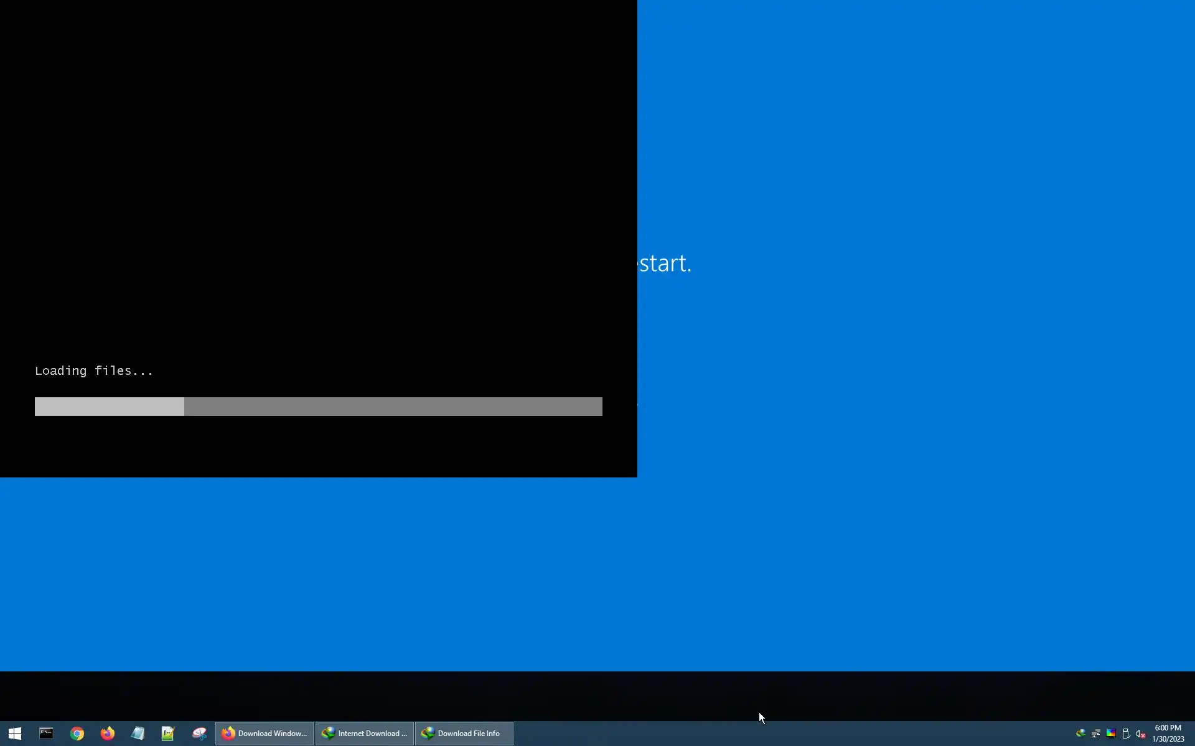1195x746 pixels.
Task: Click Safely Remove Hardware USB icon
Action: [1125, 734]
